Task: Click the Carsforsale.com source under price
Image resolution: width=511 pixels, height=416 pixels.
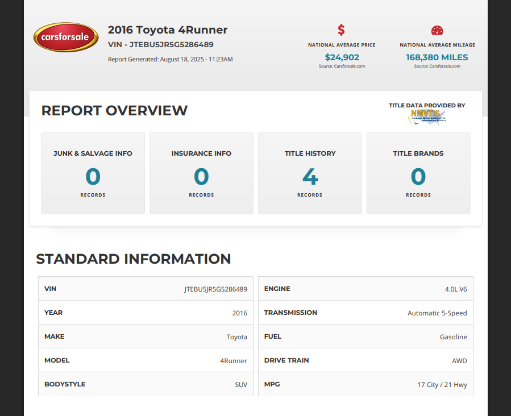Action: [x=342, y=66]
